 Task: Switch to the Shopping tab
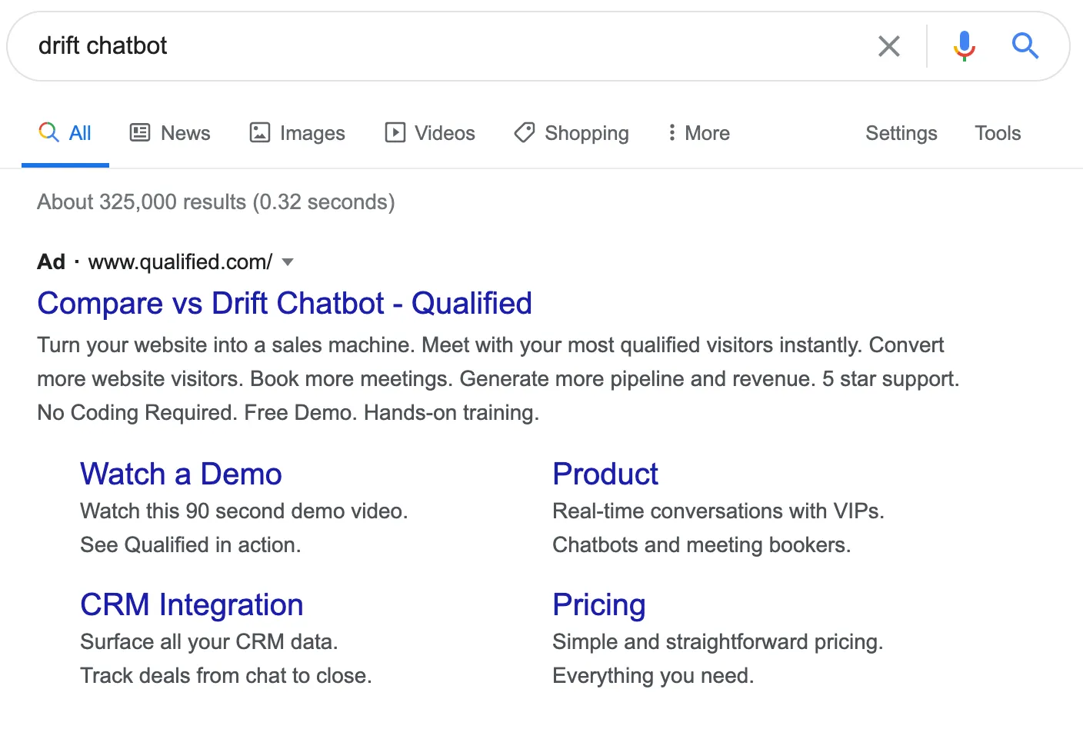pyautogui.click(x=586, y=132)
